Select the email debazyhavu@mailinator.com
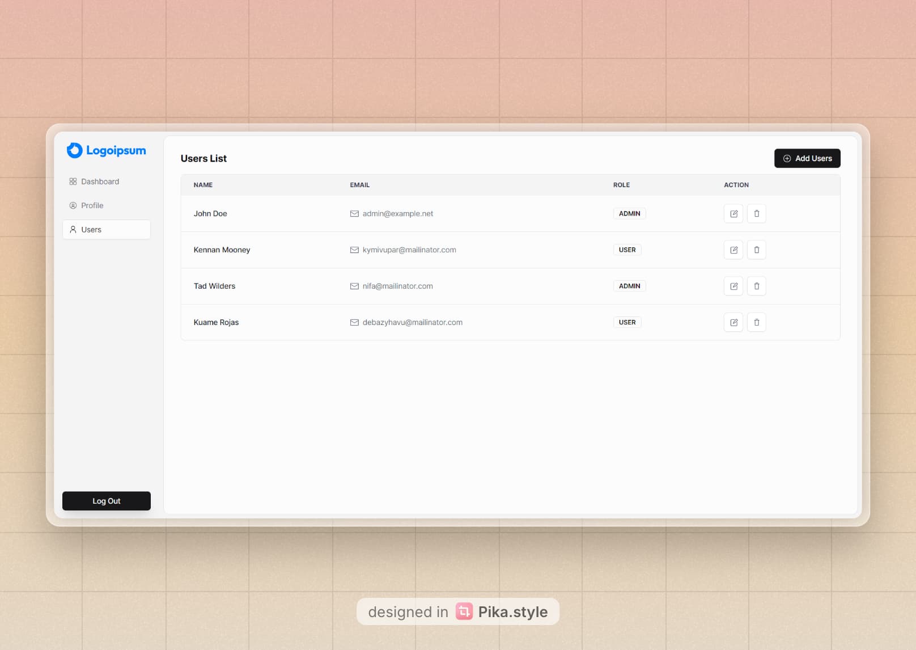This screenshot has width=916, height=650. point(412,322)
